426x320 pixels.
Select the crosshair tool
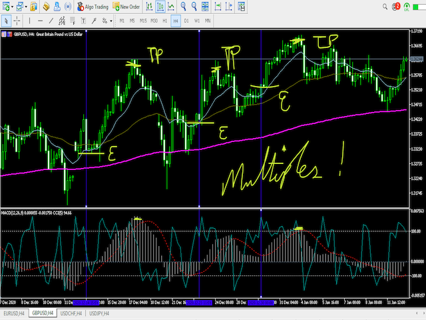(18, 21)
